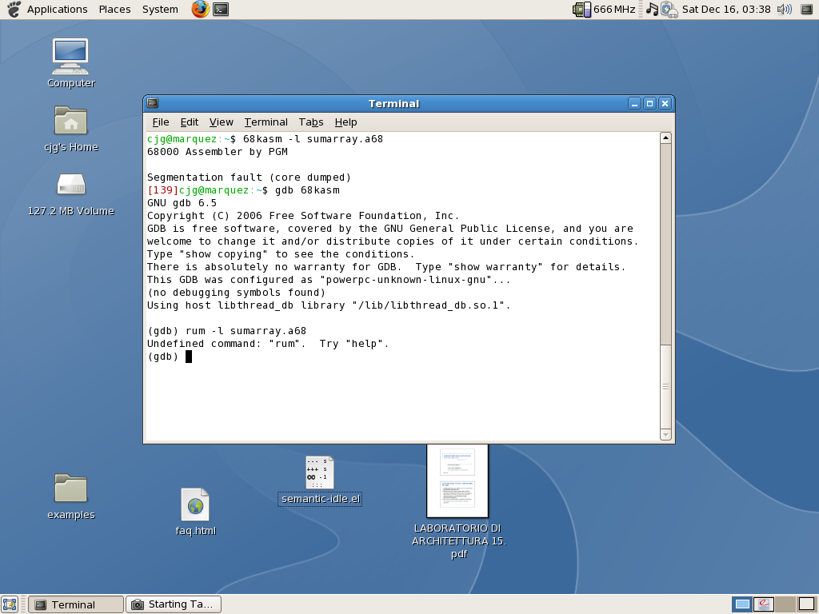Click the terminal scrollbar down arrow

click(665, 435)
